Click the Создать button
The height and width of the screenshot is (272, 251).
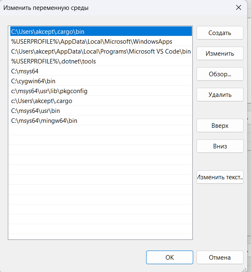point(220,33)
